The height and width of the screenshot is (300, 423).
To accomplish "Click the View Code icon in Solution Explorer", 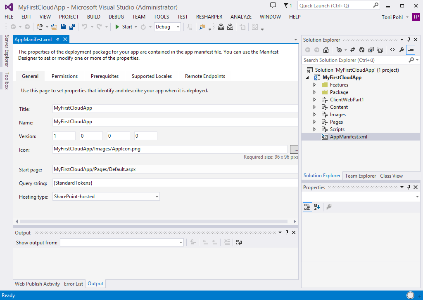I will click(392, 50).
